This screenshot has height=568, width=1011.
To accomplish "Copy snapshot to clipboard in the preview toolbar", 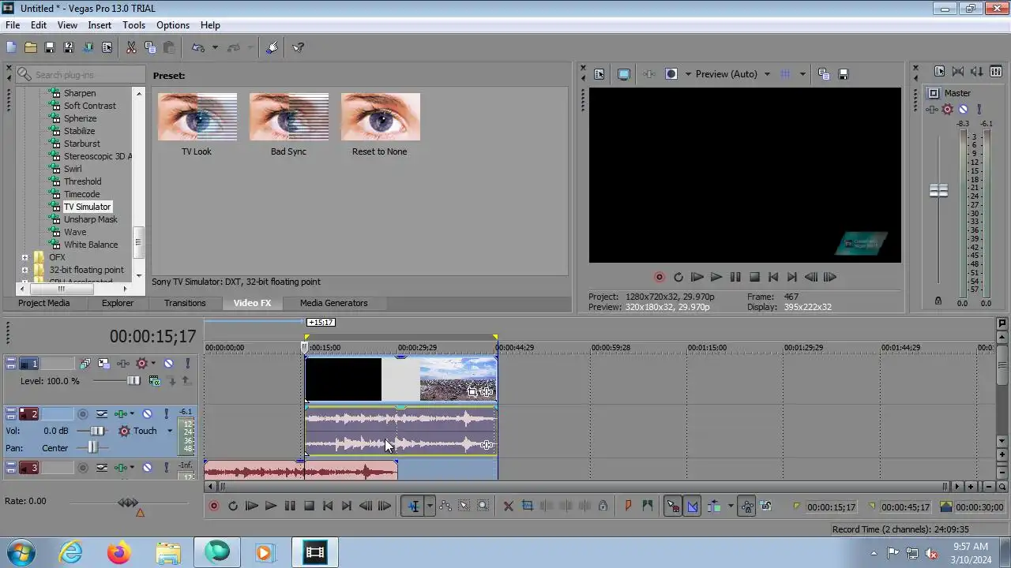I will (x=824, y=74).
